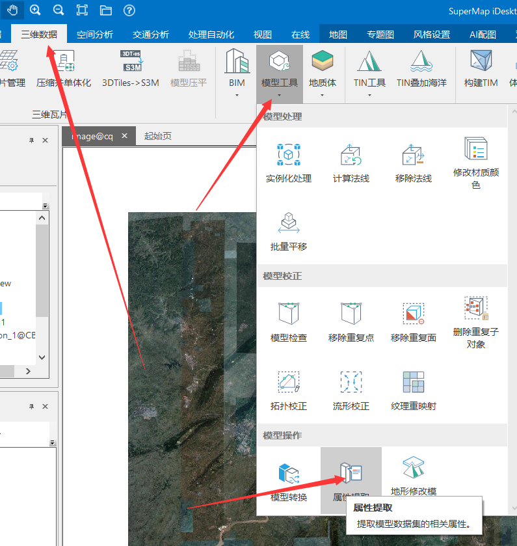Pin the upper left docked panel

pos(32,140)
